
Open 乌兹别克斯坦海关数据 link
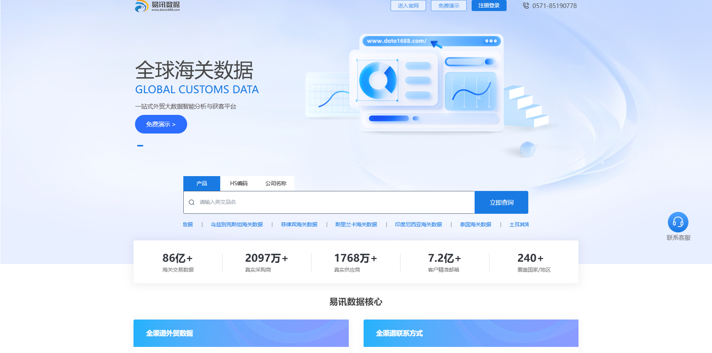point(237,224)
